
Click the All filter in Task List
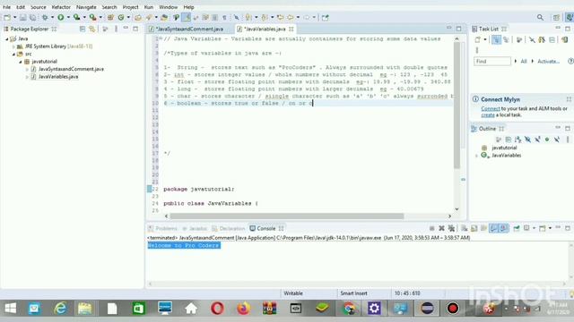tap(524, 61)
